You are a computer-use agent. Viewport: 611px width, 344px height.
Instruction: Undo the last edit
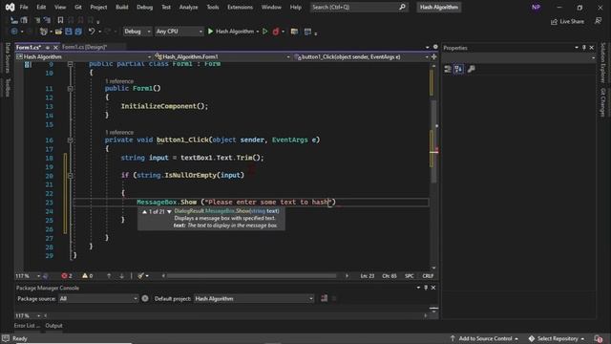coord(92,32)
